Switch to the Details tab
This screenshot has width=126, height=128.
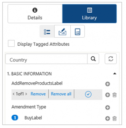35,14
